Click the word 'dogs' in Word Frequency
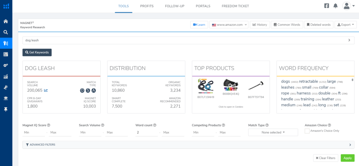359x166 pixels. point(285,81)
